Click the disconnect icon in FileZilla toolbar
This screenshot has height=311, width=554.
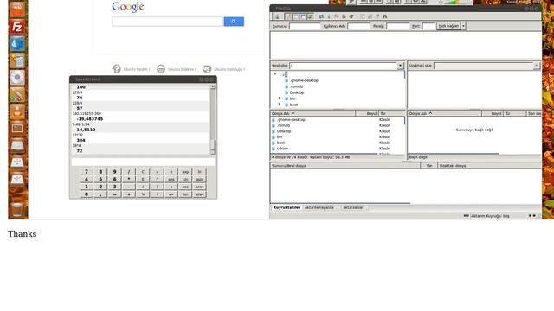tap(344, 16)
